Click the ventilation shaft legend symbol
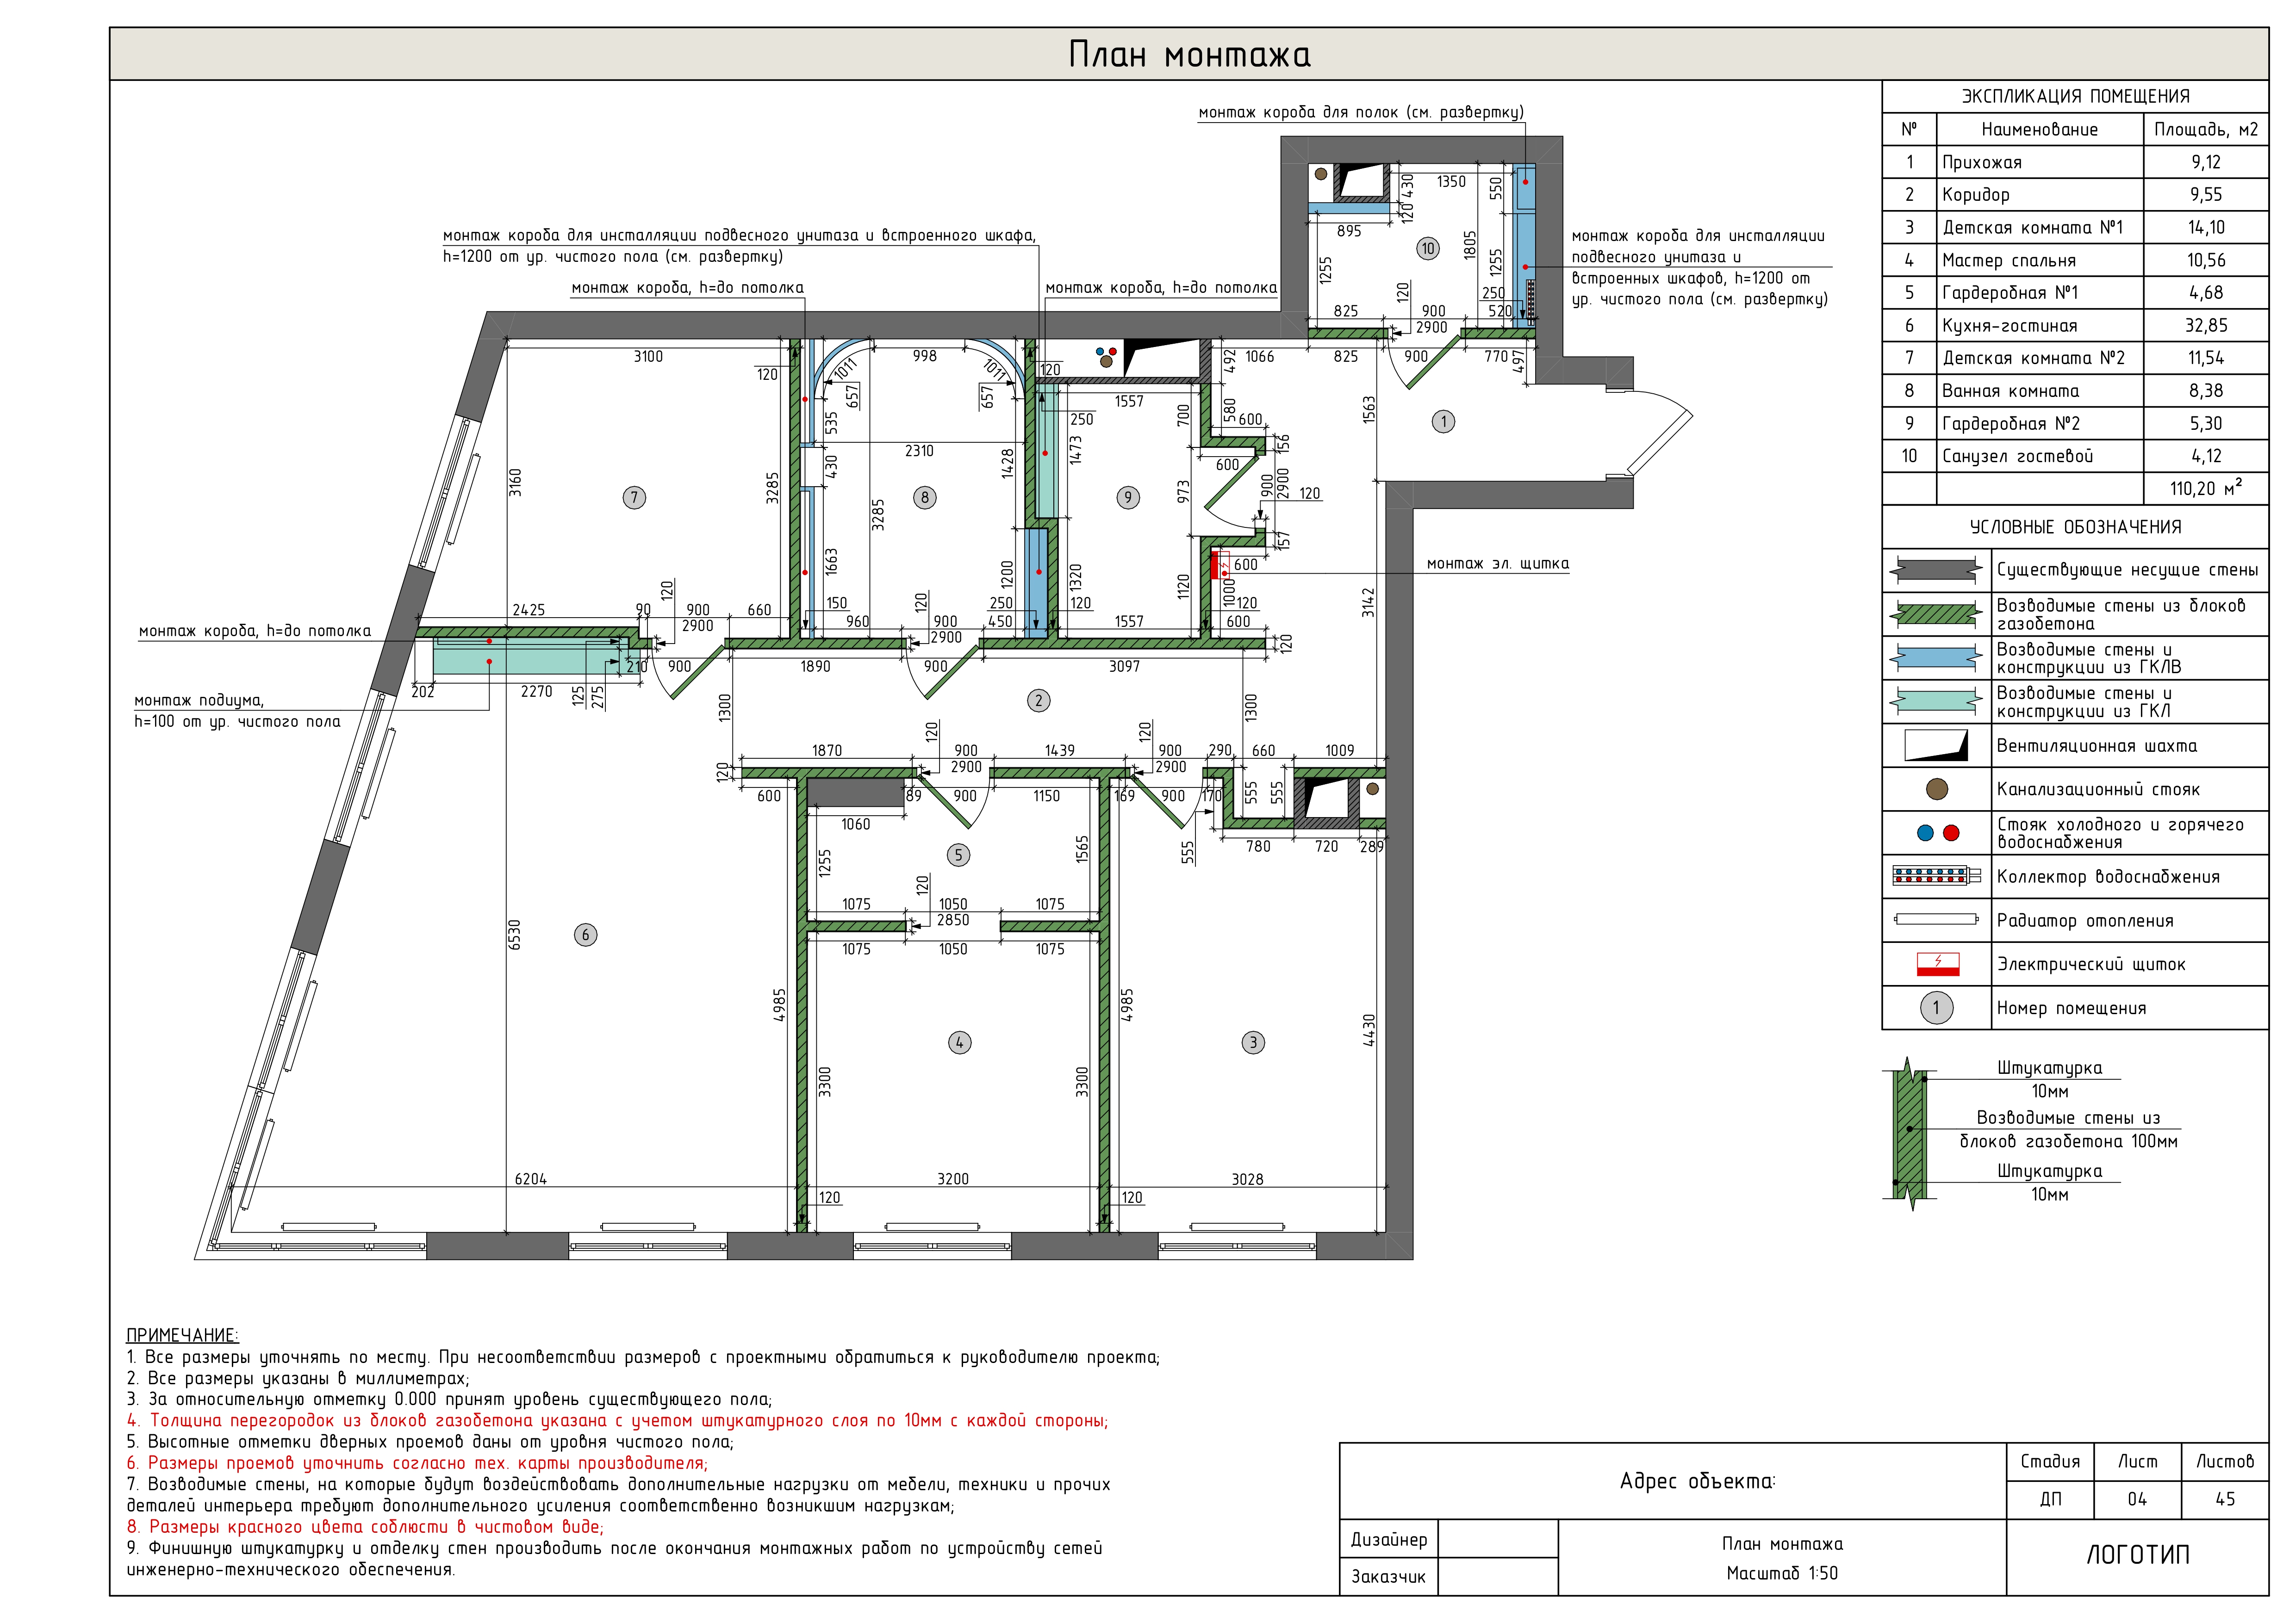 (1936, 745)
